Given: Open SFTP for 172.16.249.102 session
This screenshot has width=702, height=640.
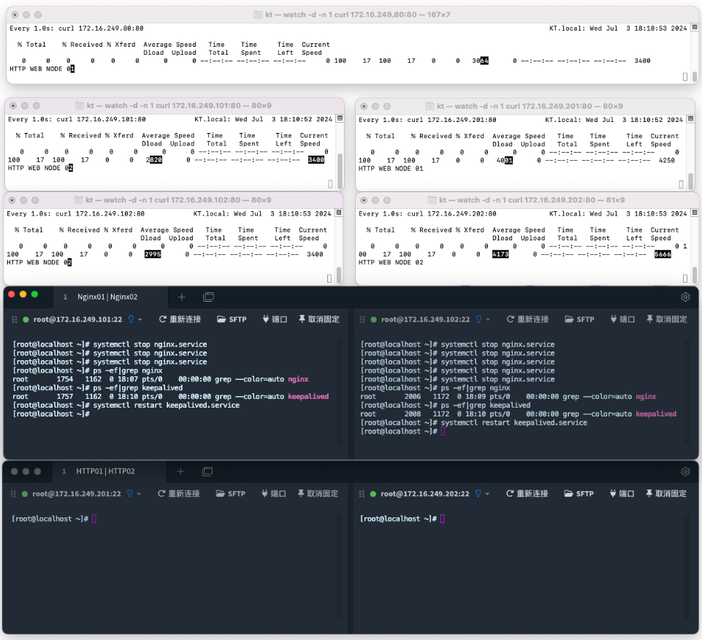Looking at the screenshot, I should pyautogui.click(x=579, y=319).
